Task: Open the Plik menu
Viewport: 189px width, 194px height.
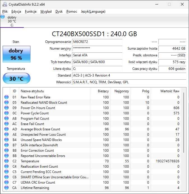Action: [x=5, y=11]
